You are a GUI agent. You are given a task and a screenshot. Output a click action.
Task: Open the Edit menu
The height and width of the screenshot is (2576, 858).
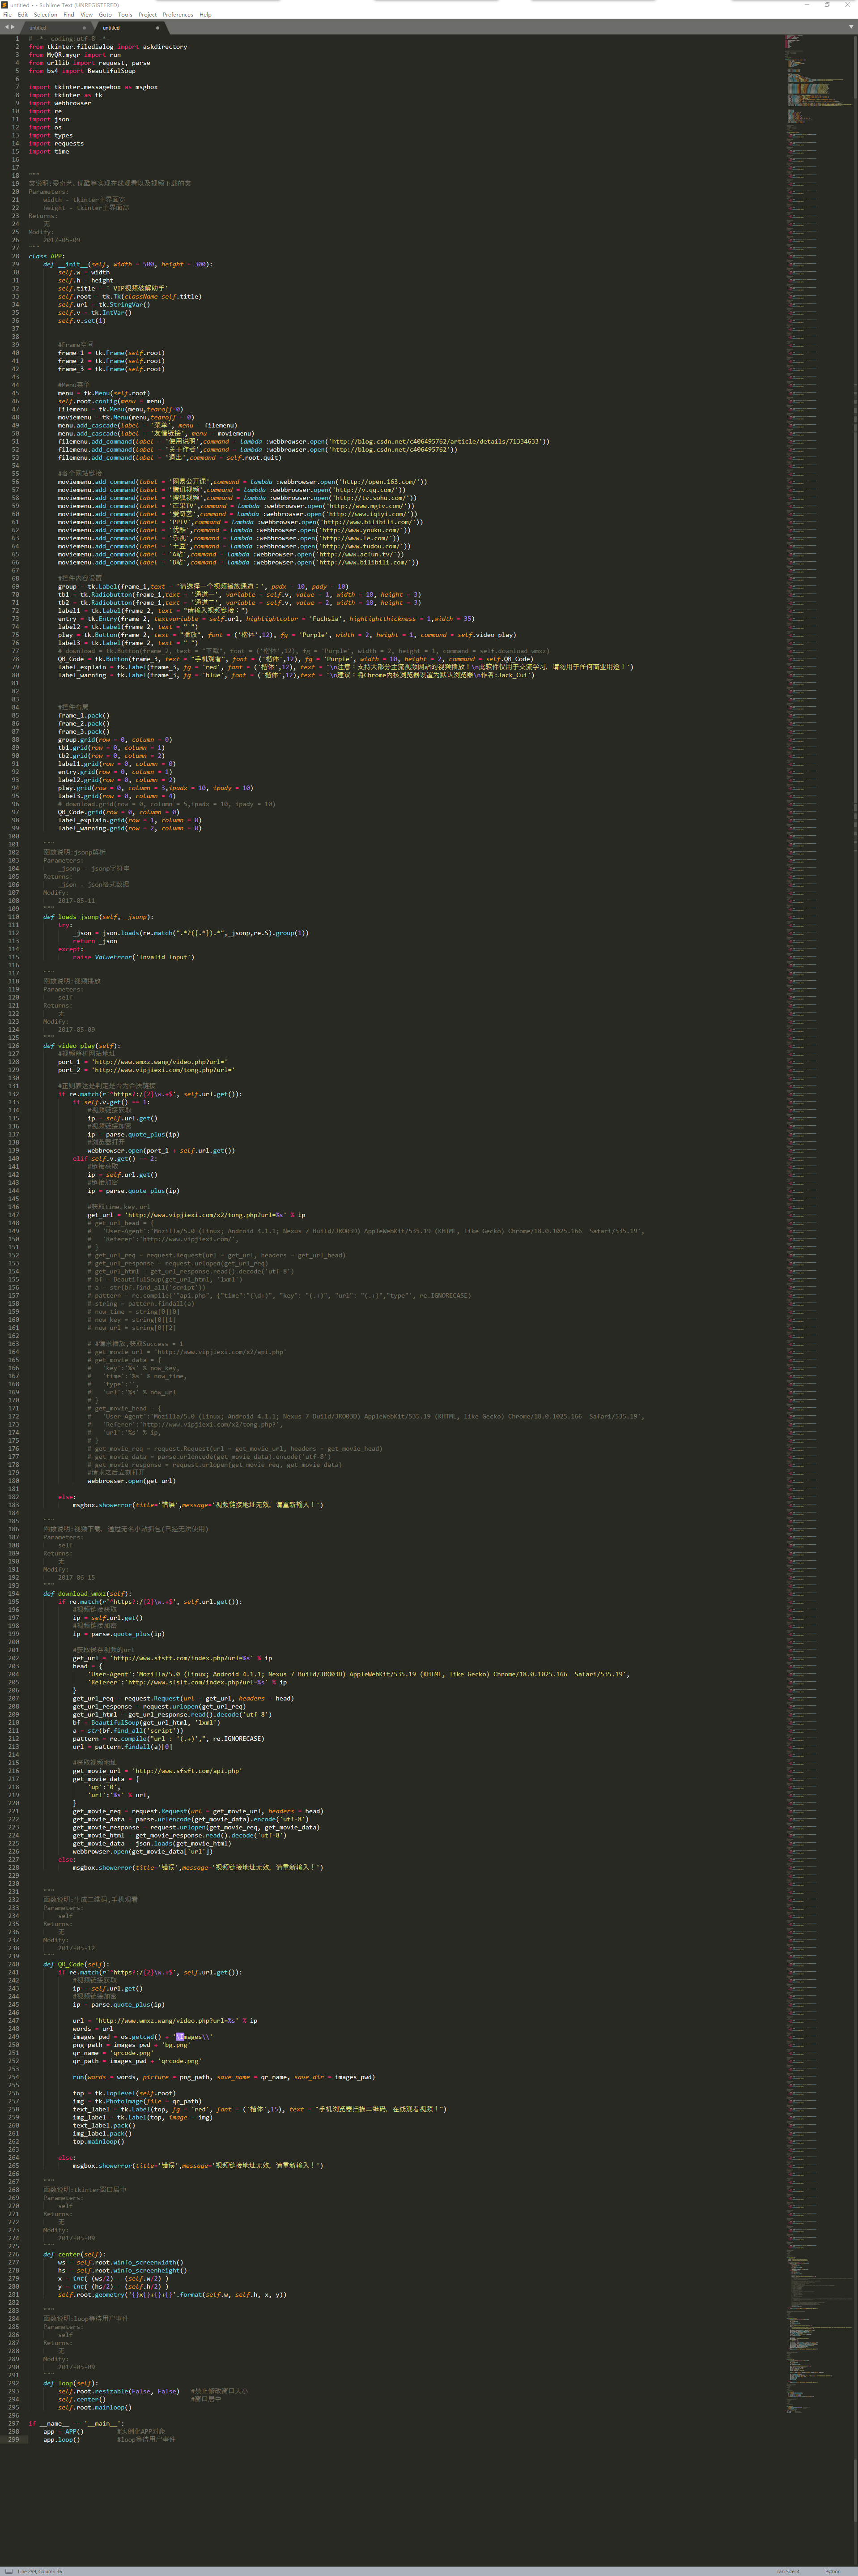pos(23,15)
